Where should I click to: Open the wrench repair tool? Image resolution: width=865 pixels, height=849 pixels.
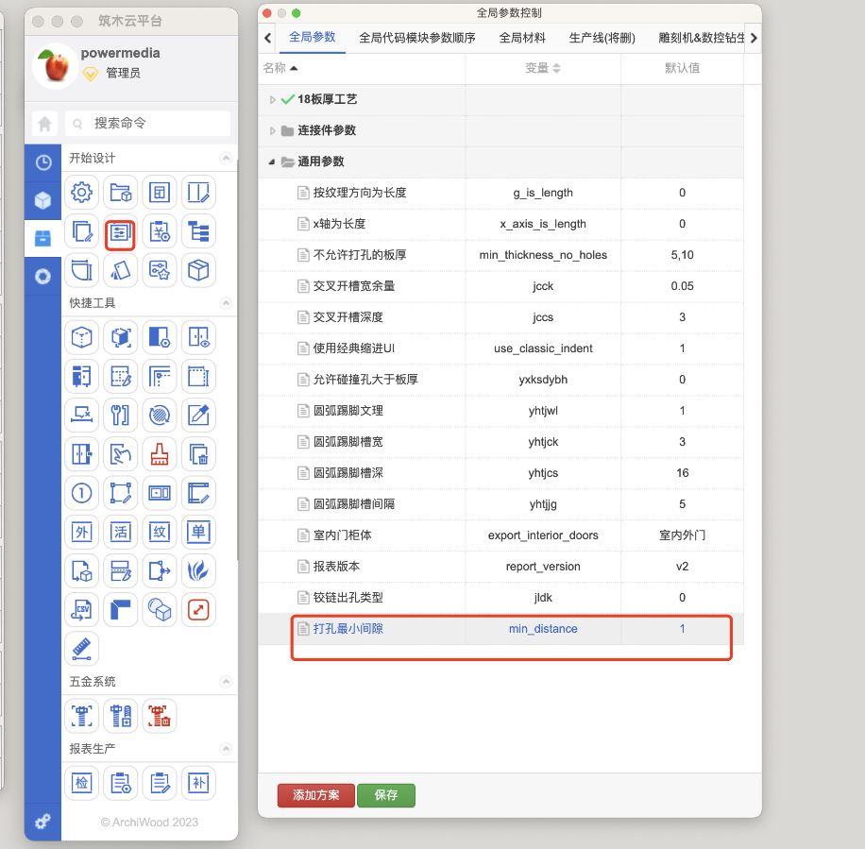(x=120, y=415)
